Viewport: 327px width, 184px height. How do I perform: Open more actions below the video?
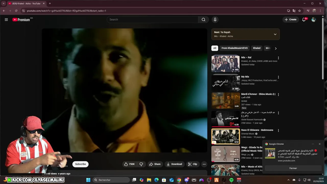pyautogui.click(x=204, y=164)
